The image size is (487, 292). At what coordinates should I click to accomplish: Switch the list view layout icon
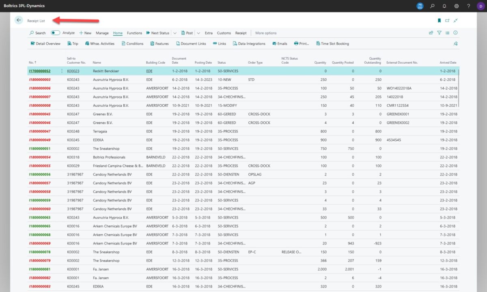click(447, 33)
